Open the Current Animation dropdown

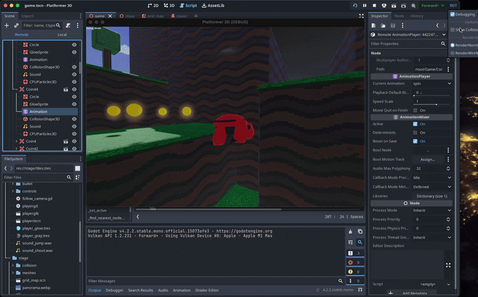pyautogui.click(x=432, y=84)
